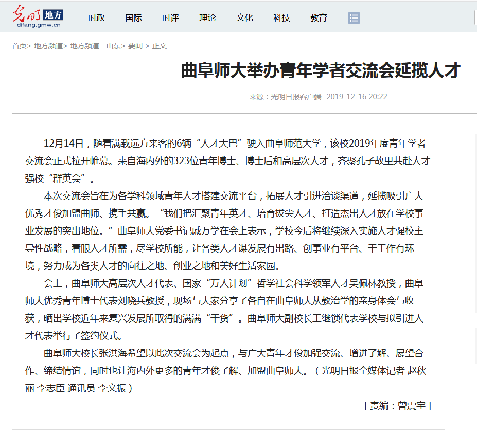Click the 首页 breadcrumb link
Screen dimensions: 477x430
point(19,46)
